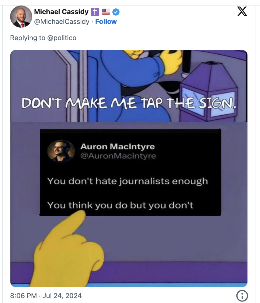
Task: Open Michael Cassidy's profile avatar
Action: tap(21, 17)
